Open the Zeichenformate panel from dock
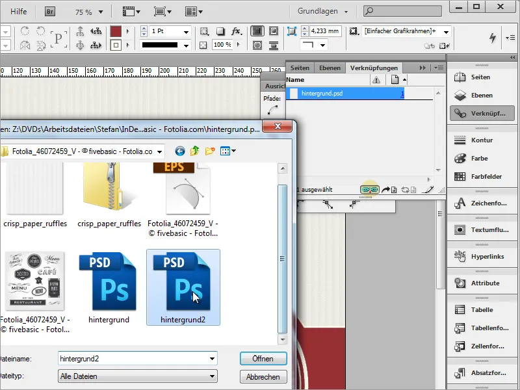The height and width of the screenshot is (390, 520). coord(481,203)
